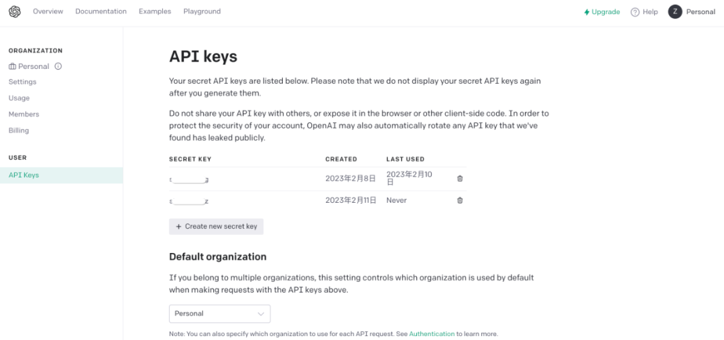This screenshot has height=340, width=724.
Task: Open the Z profile avatar
Action: (675, 11)
